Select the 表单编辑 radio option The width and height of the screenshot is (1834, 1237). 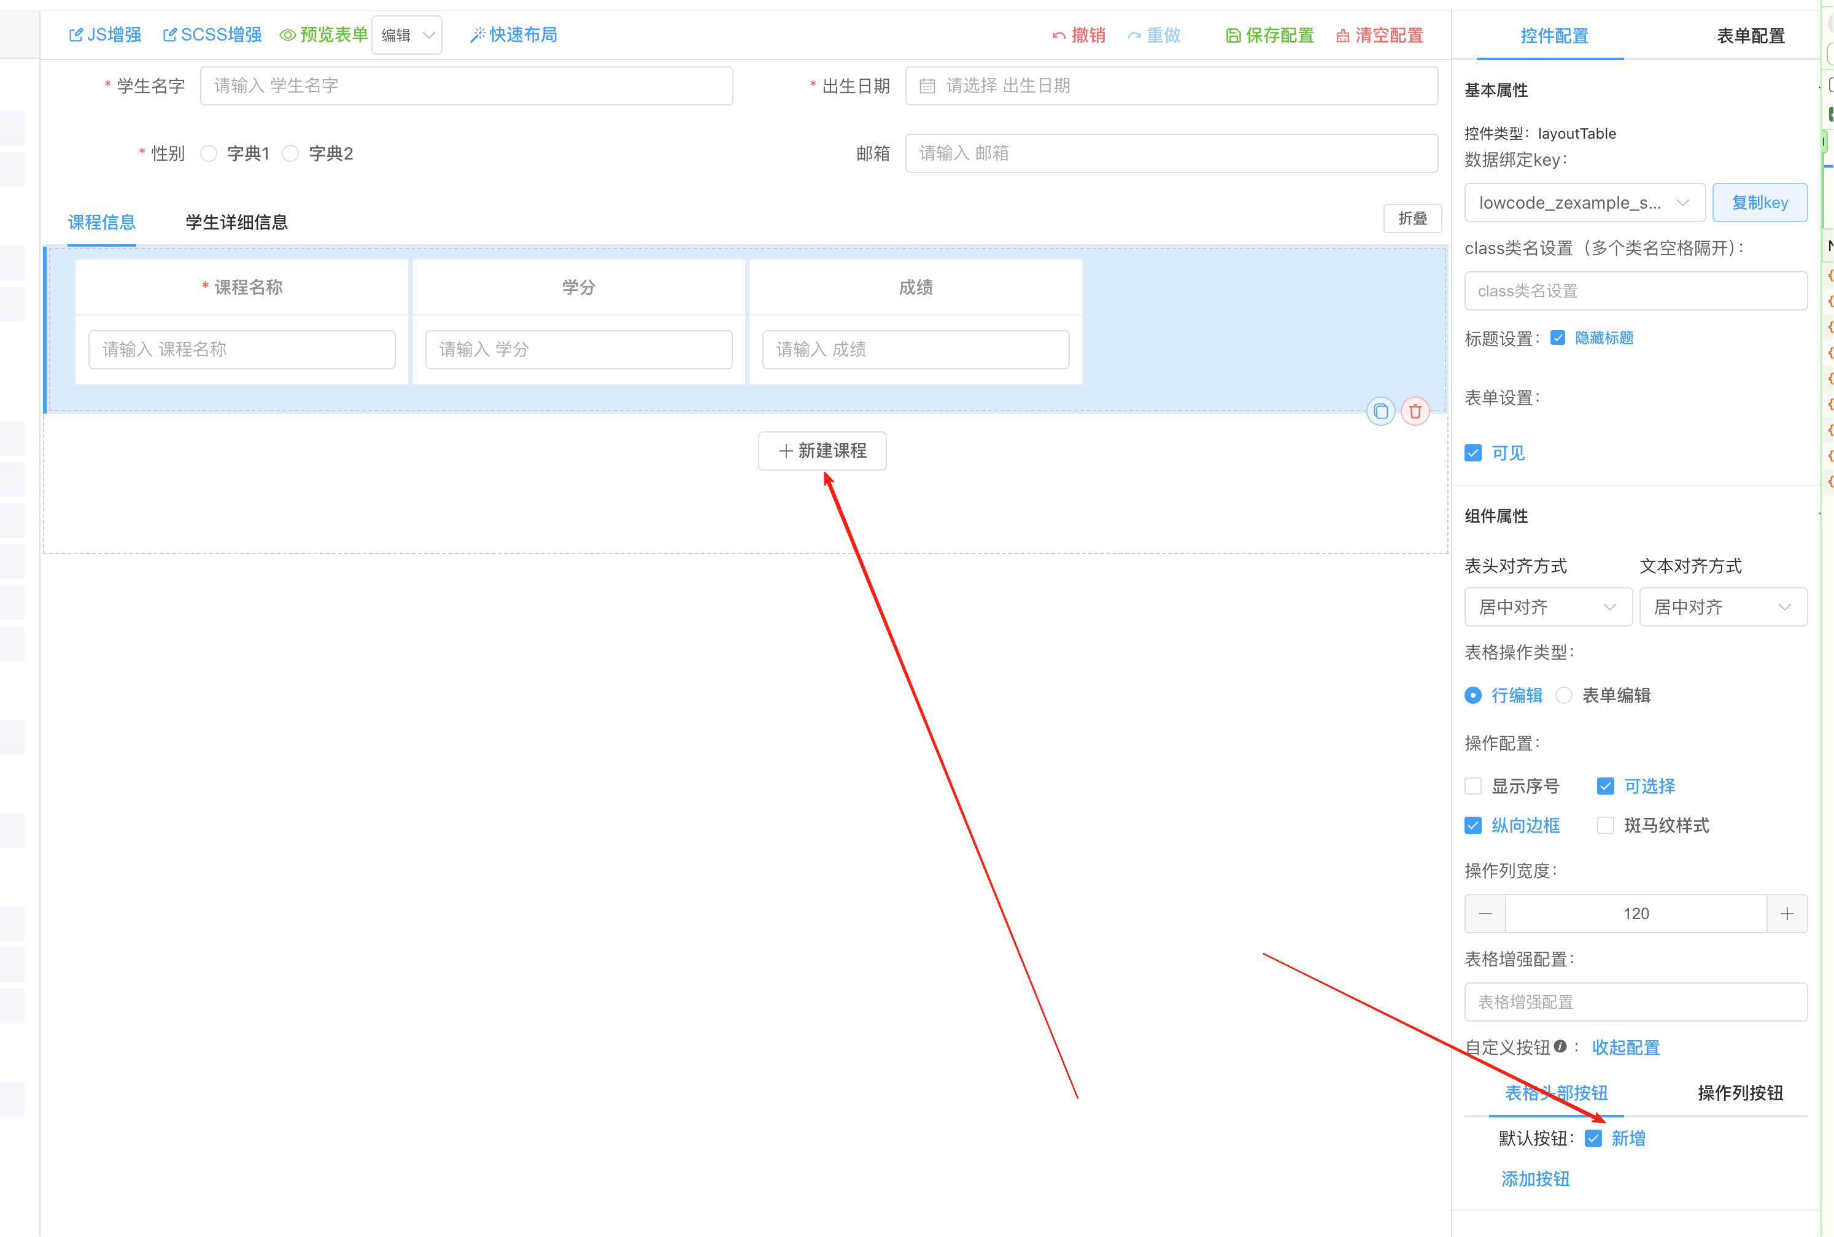click(1564, 695)
